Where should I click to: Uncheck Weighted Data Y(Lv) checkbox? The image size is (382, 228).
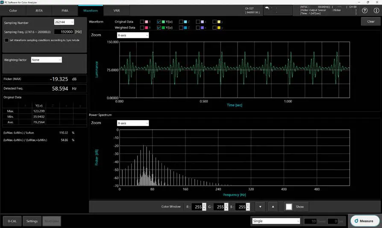coord(159,28)
